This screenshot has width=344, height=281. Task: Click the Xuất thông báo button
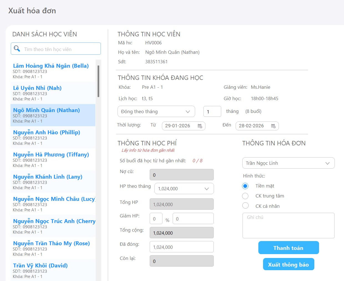(288, 264)
